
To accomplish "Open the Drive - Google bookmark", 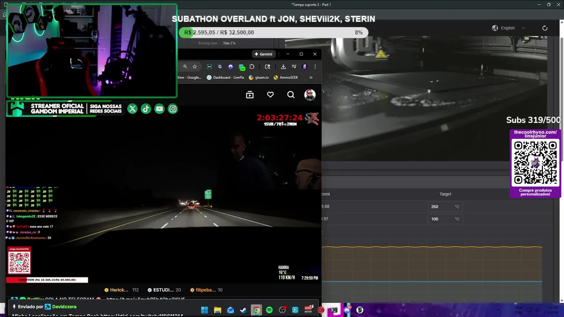I will click(x=189, y=77).
